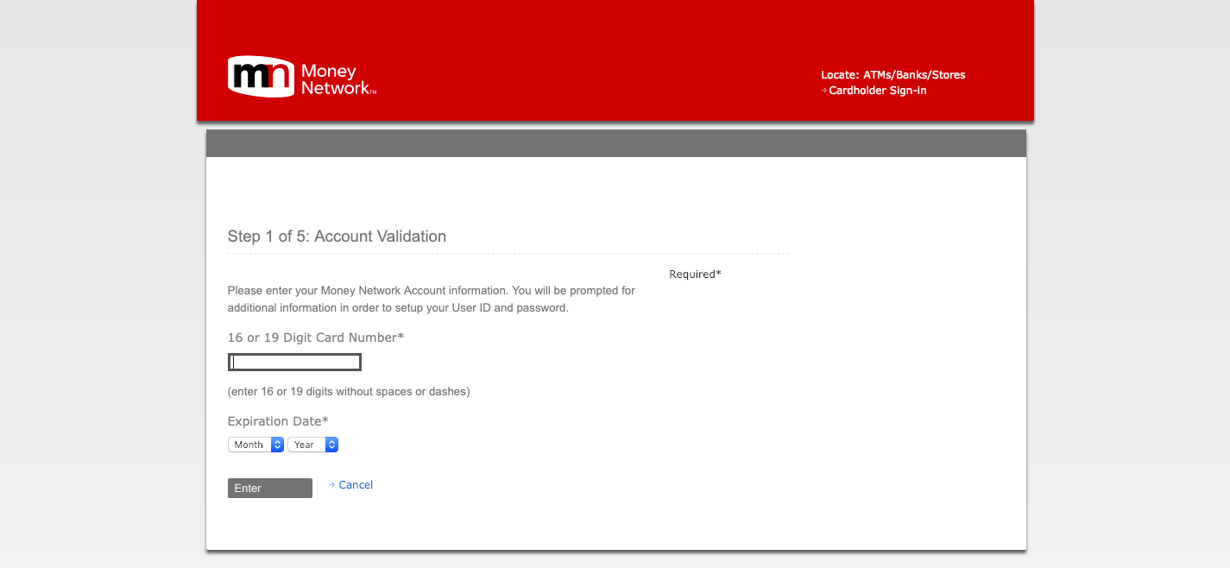Click the 'Step 1 of 5: Account Validation' heading

[337, 237]
